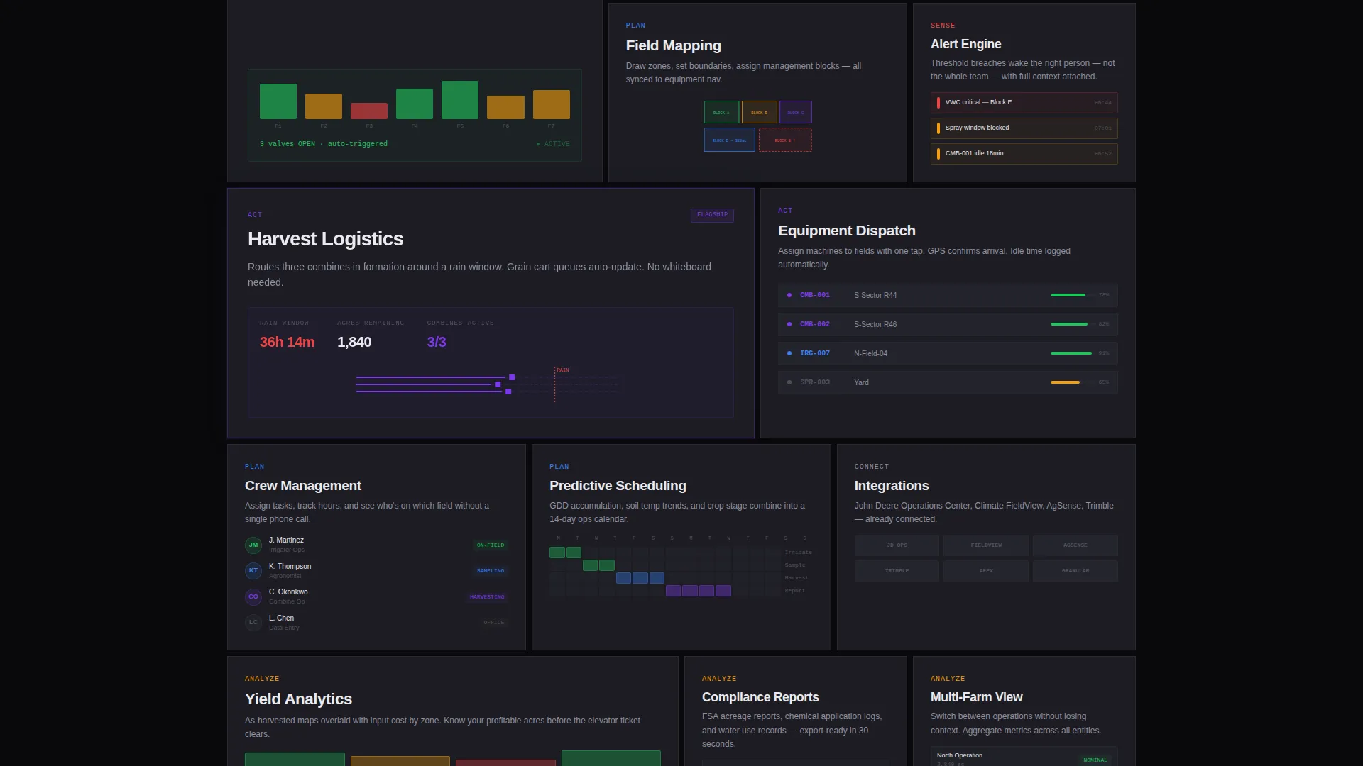Click the F1 green valve bar
The height and width of the screenshot is (766, 1363).
(x=278, y=101)
